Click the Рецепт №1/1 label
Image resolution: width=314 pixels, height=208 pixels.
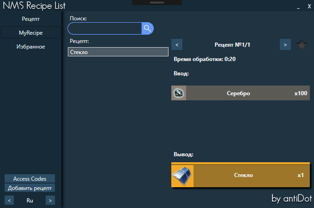232,45
